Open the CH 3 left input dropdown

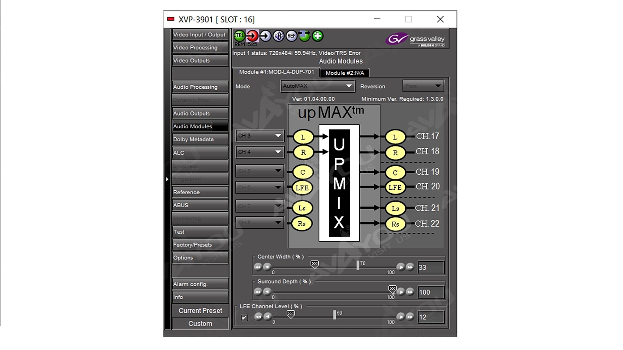[260, 136]
